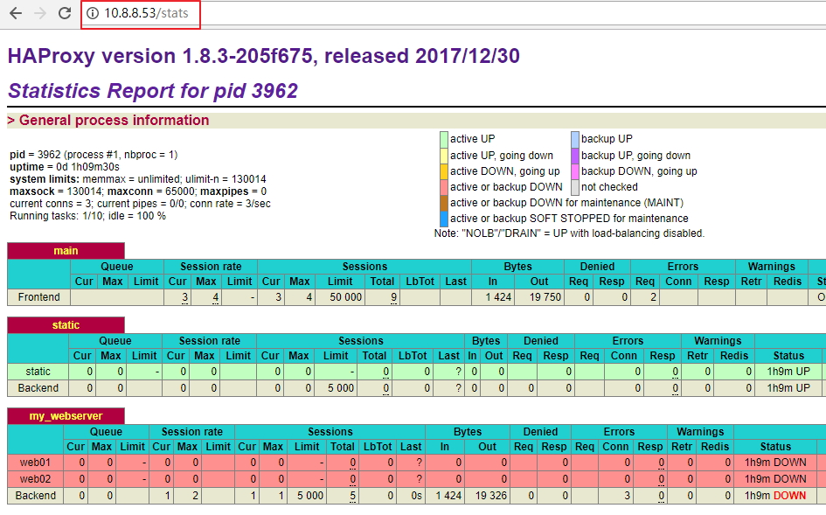Click my_webserver Backend sessions Total value 5
This screenshot has width=826, height=515.
coord(352,496)
